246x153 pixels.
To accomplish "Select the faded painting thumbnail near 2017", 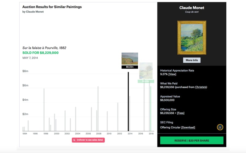I will pos(146,71).
